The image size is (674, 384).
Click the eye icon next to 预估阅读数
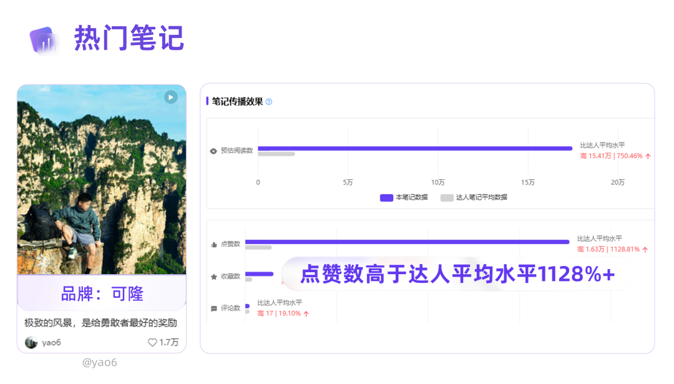tap(214, 151)
